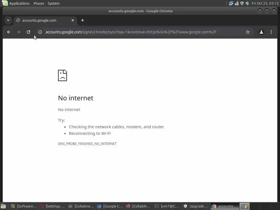
Task: Open the System menu
Action: (54, 3)
